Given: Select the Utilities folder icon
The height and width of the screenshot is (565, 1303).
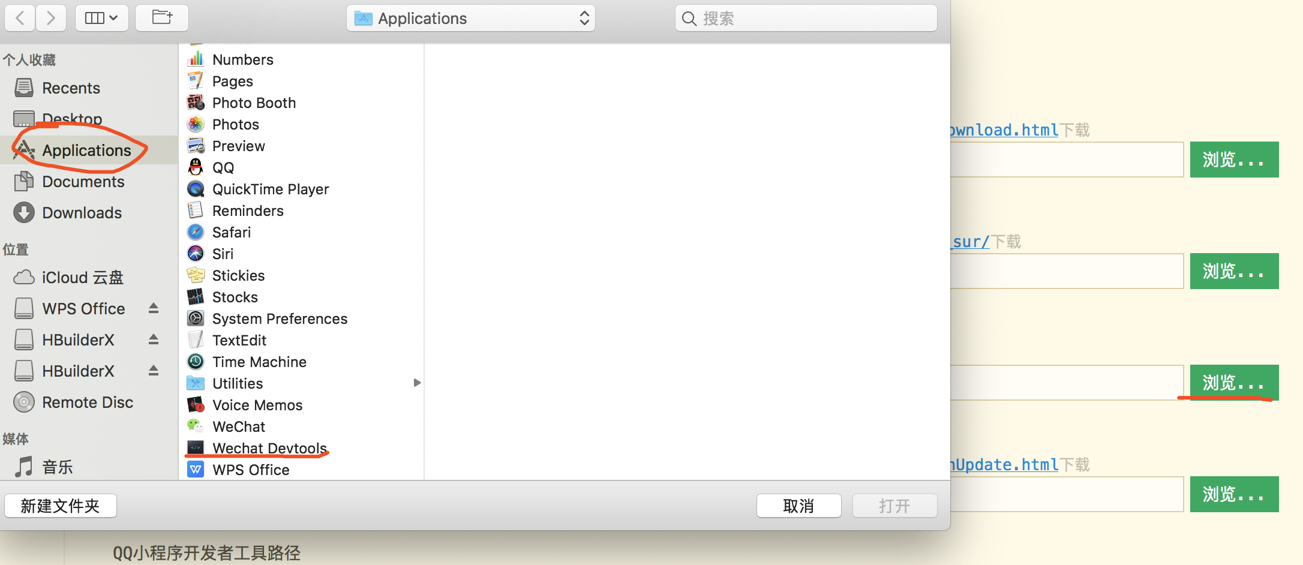Looking at the screenshot, I should [x=196, y=383].
